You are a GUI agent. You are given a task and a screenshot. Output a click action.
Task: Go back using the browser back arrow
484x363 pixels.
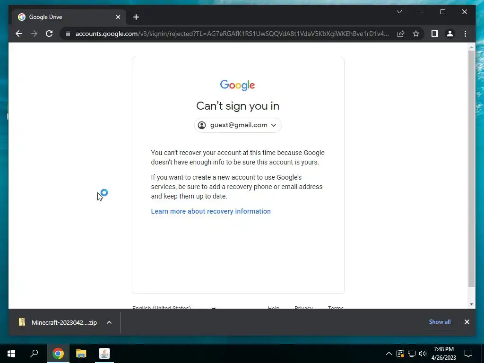coord(19,34)
